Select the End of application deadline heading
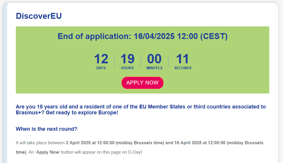The width and height of the screenshot is (283, 163). pyautogui.click(x=142, y=36)
